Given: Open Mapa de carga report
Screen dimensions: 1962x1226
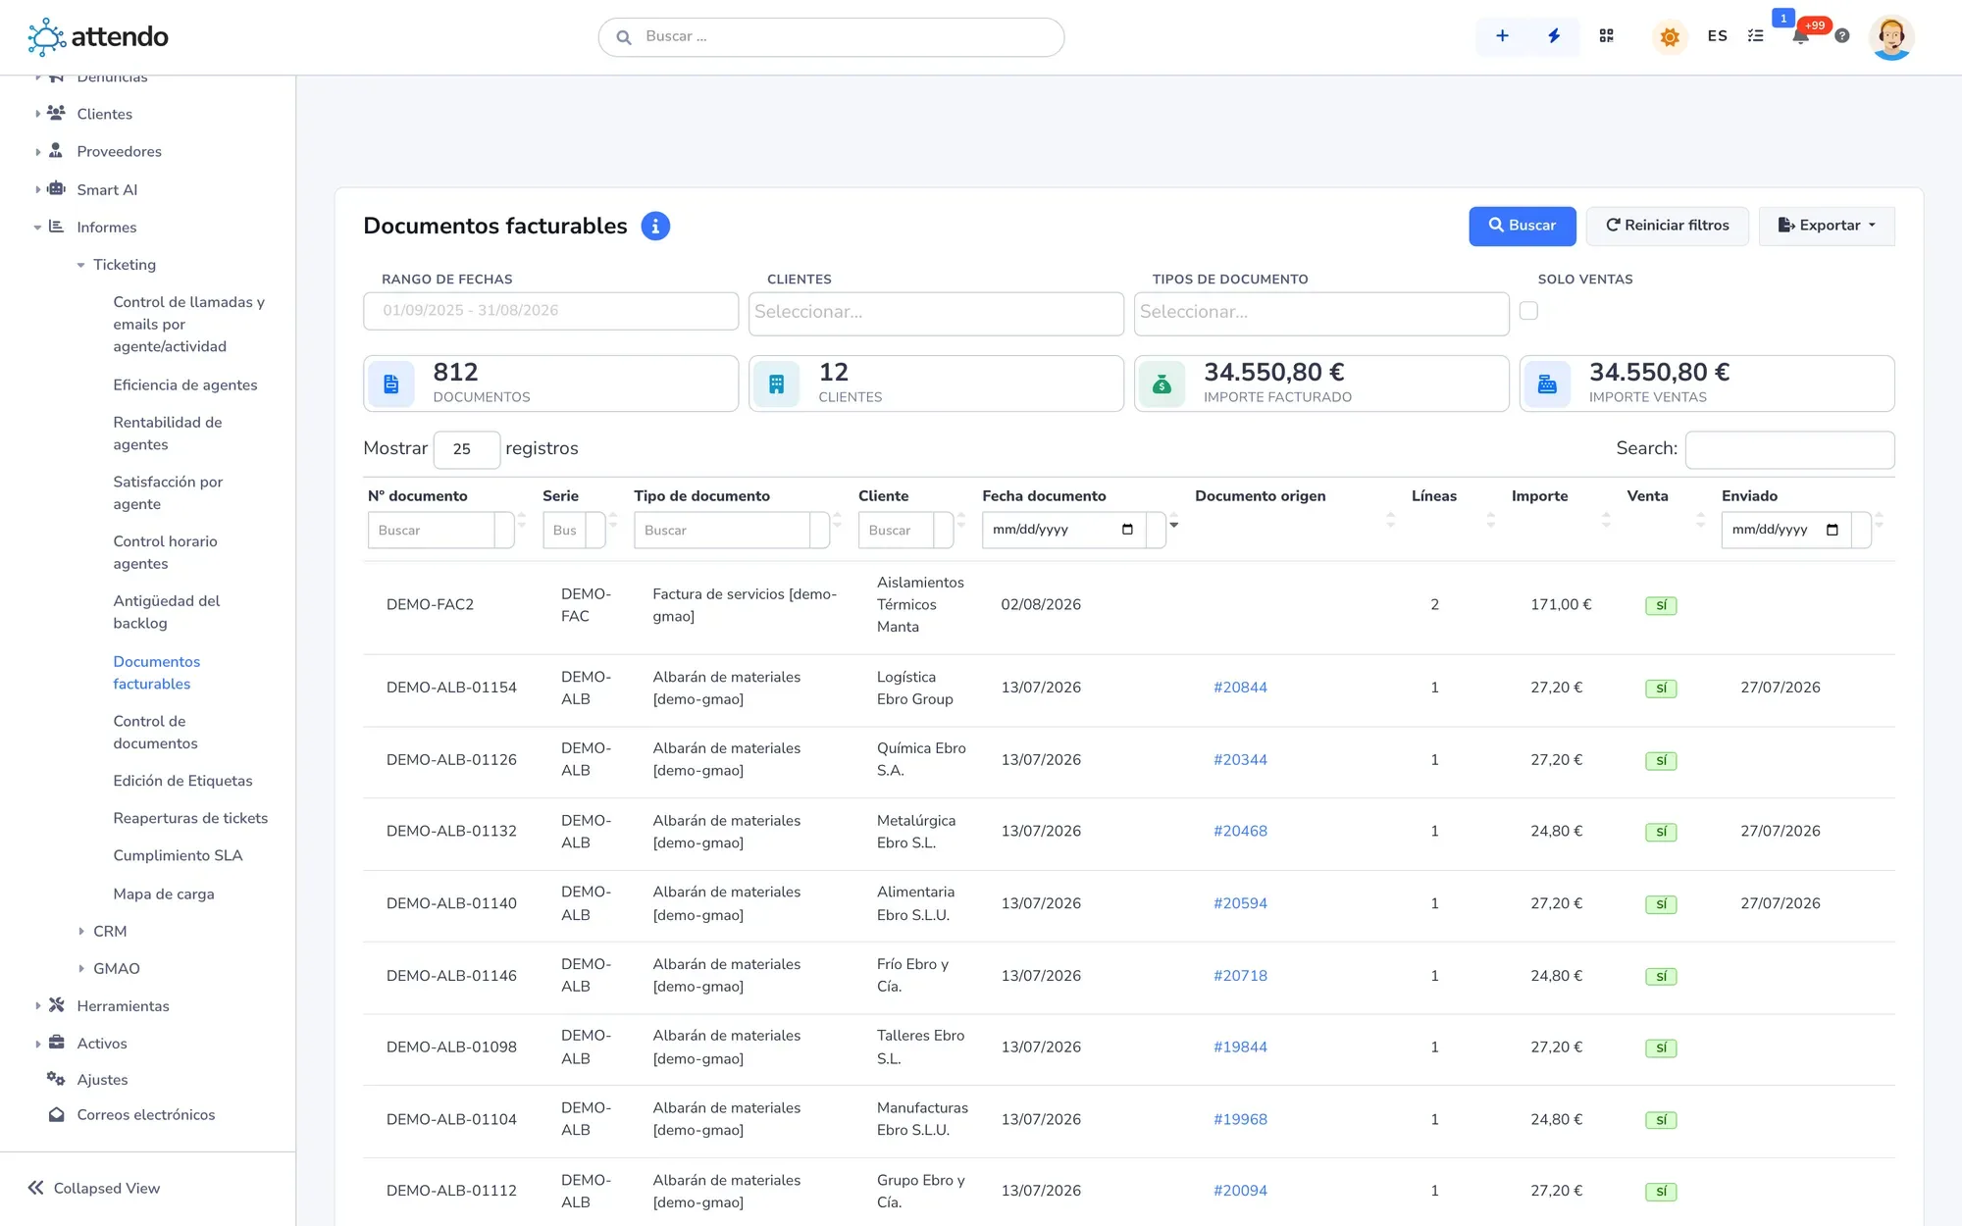Looking at the screenshot, I should pos(164,894).
